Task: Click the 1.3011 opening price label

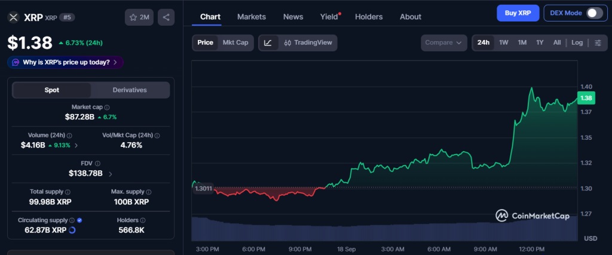Action: tap(203, 189)
